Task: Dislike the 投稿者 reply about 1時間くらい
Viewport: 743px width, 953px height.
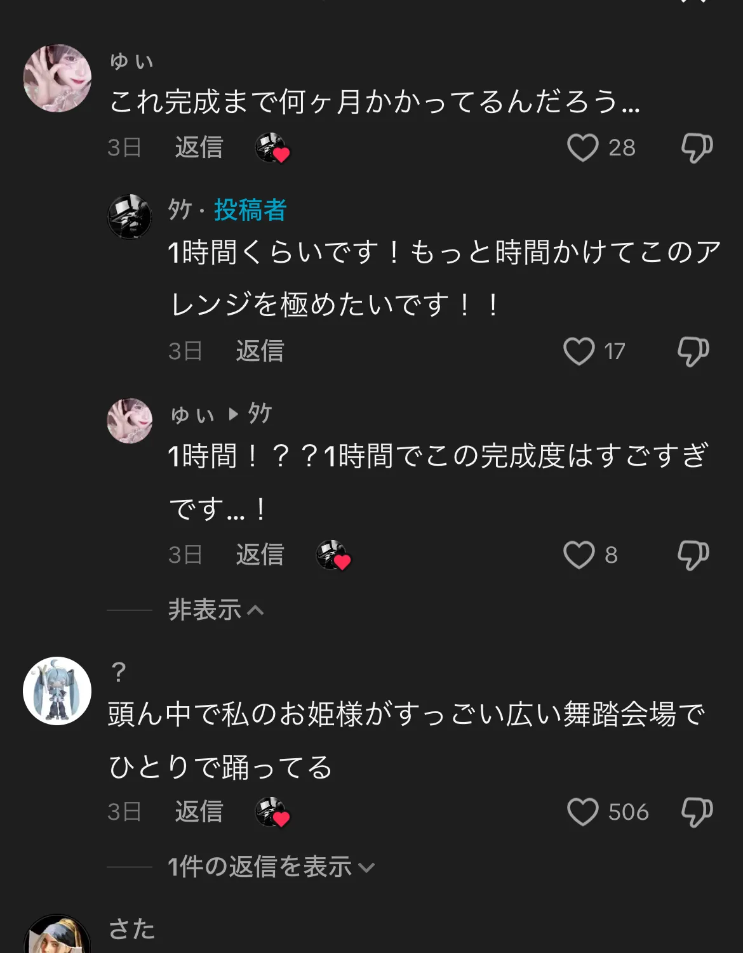Action: pos(693,352)
